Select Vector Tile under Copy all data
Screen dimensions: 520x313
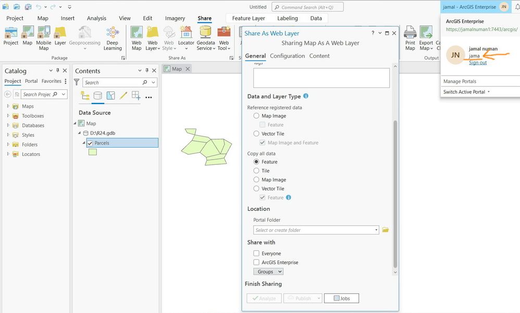point(256,189)
